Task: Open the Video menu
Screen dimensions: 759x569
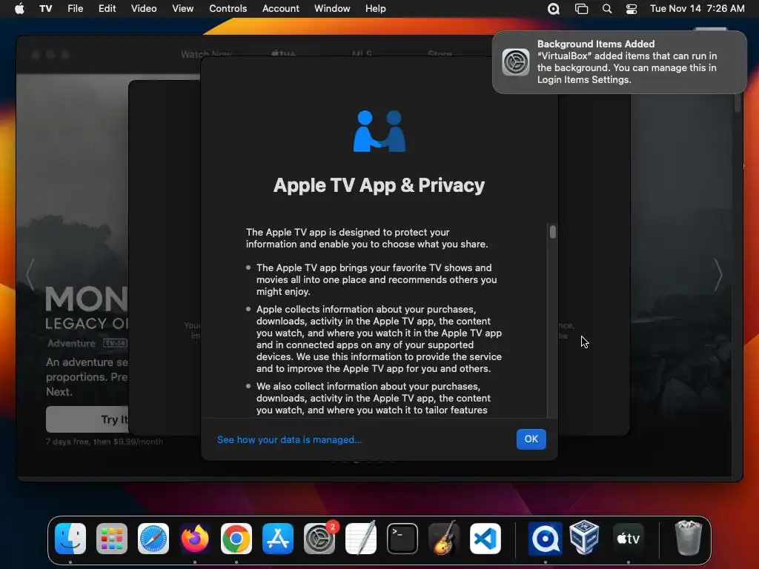Action: (144, 8)
